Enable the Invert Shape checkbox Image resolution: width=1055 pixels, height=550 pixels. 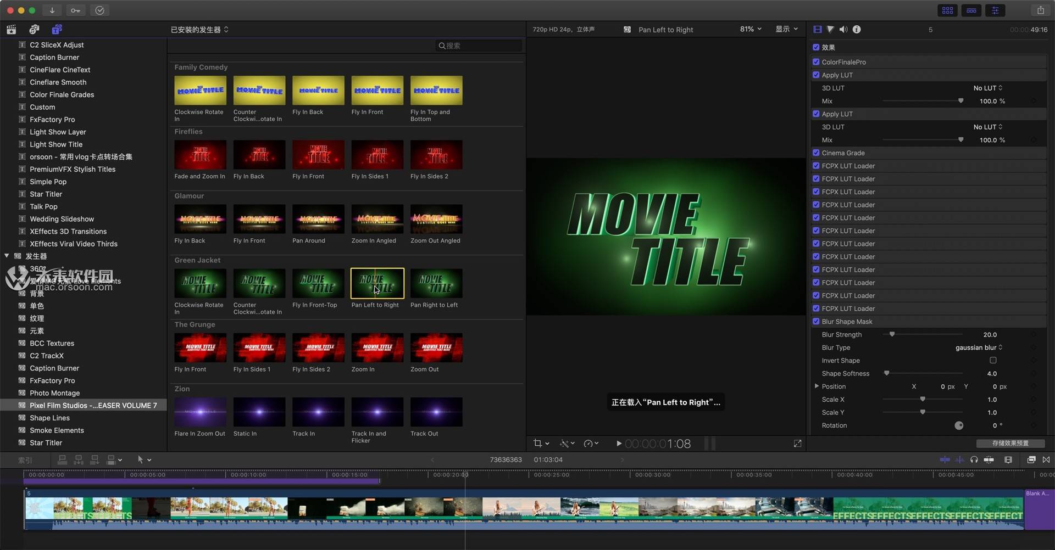(x=993, y=360)
